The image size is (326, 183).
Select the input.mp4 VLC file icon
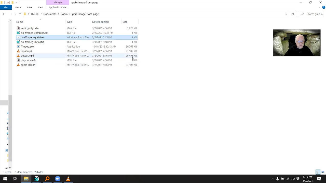(18, 51)
